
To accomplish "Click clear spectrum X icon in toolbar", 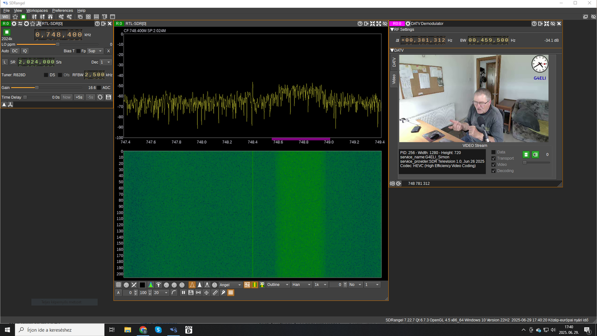I will (x=134, y=285).
